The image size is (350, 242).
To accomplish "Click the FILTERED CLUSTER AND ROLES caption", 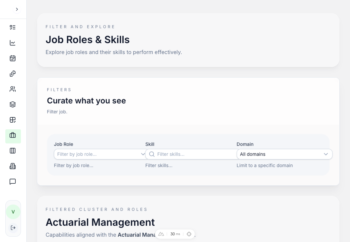I will coord(96,209).
